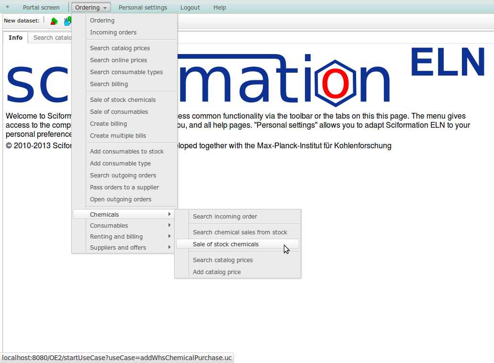Open the Help menu
This screenshot has width=494, height=363.
click(220, 8)
